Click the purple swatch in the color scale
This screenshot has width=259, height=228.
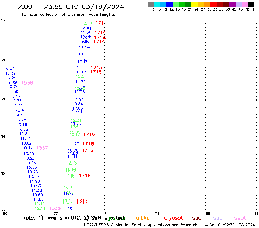(232, 4)
